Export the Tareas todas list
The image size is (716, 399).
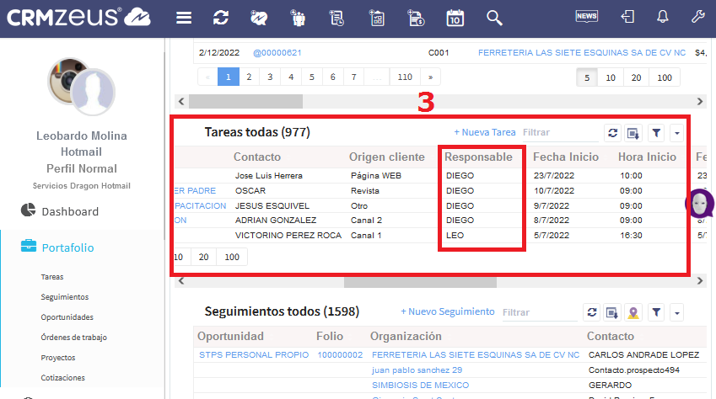coord(633,133)
